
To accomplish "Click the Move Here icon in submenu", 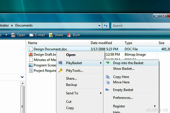I will pyautogui.click(x=107, y=82).
